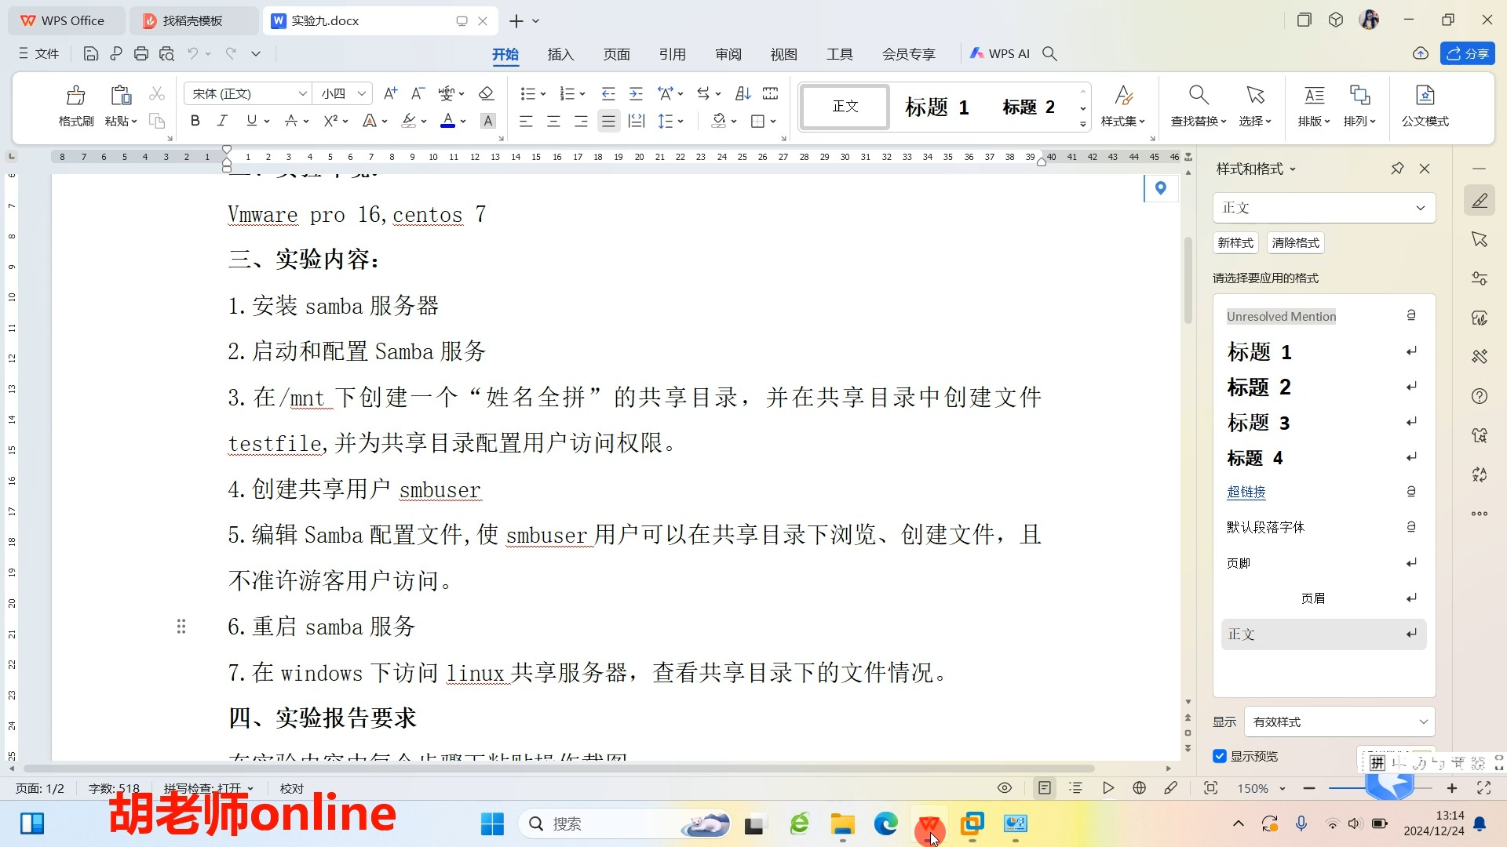
Task: Click the italic formatting icon
Action: pos(222,121)
